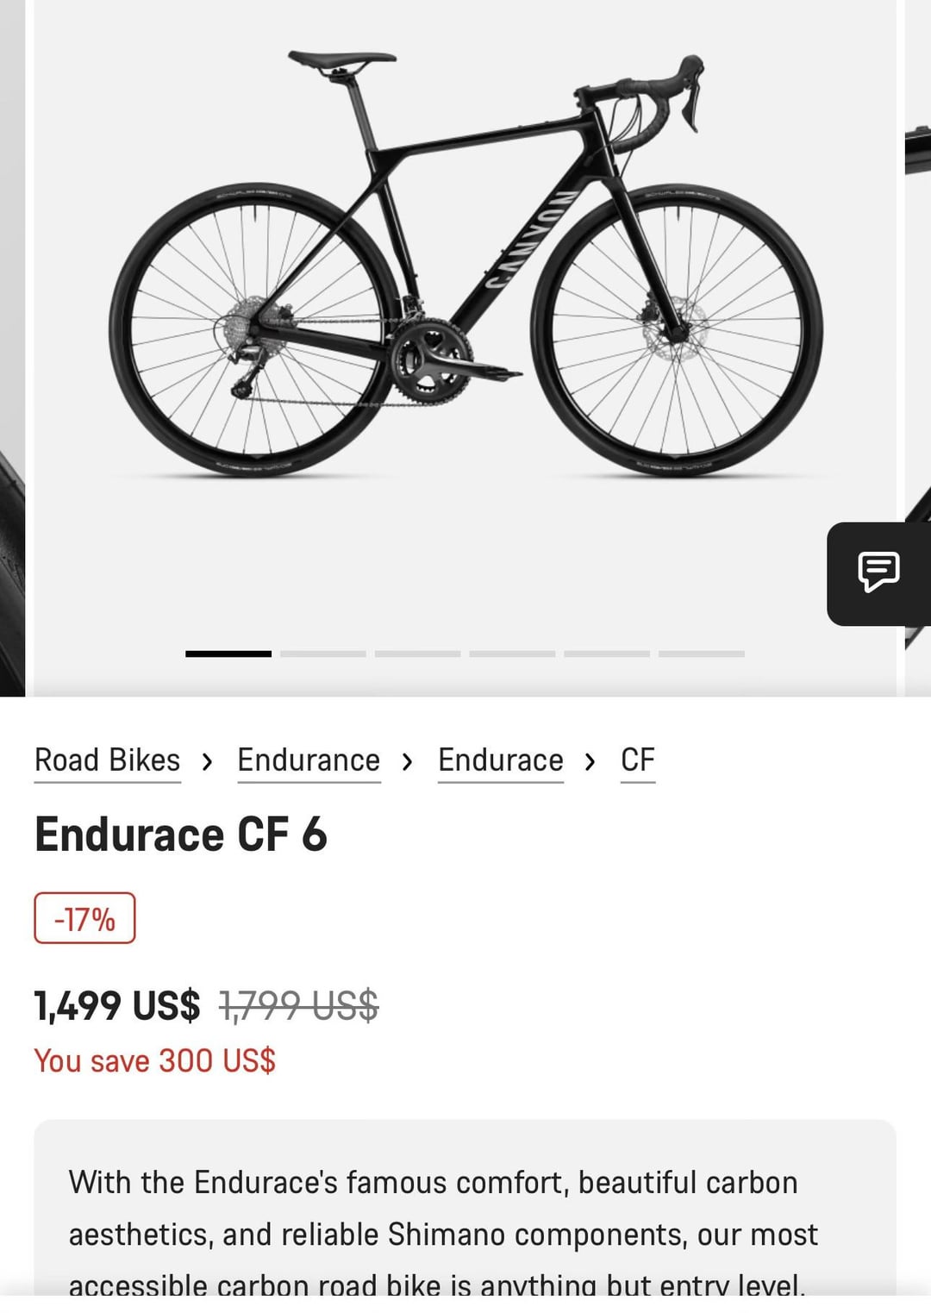Select the first gallery slide indicator
931x1313 pixels.
[228, 654]
